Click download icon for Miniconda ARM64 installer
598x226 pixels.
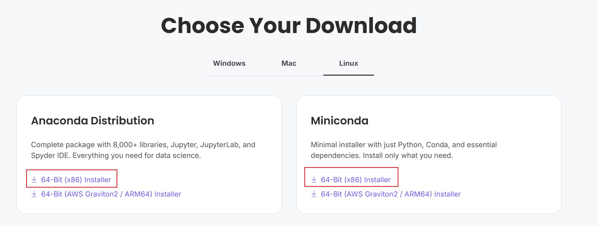[x=314, y=194]
